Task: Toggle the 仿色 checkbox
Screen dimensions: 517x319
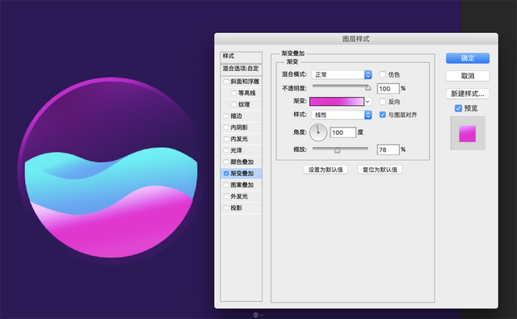Action: coord(382,74)
